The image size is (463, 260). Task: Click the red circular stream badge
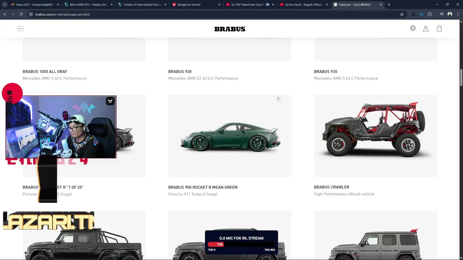pos(12,94)
